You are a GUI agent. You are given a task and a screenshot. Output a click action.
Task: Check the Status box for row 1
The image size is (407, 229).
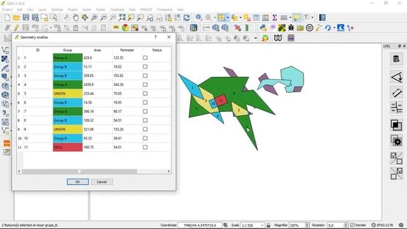pos(146,58)
